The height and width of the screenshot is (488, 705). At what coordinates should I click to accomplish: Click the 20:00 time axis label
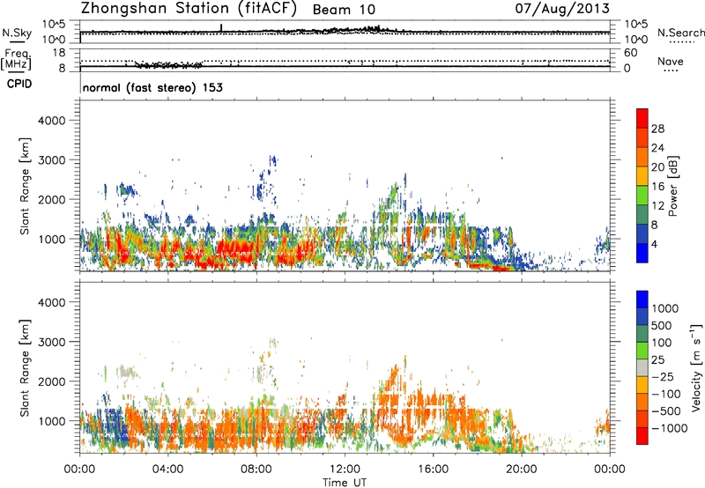[521, 470]
